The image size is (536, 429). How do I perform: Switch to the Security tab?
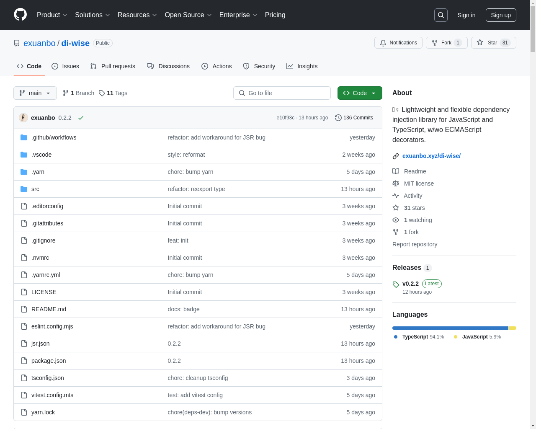259,66
